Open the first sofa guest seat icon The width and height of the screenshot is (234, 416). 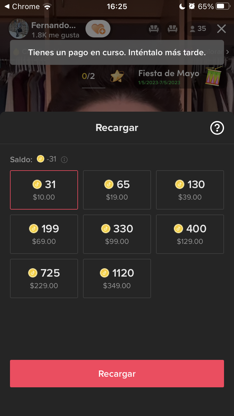tap(154, 29)
